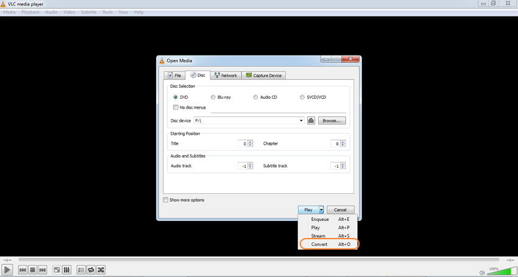Click the Browse... button
The image size is (518, 277).
click(x=332, y=121)
